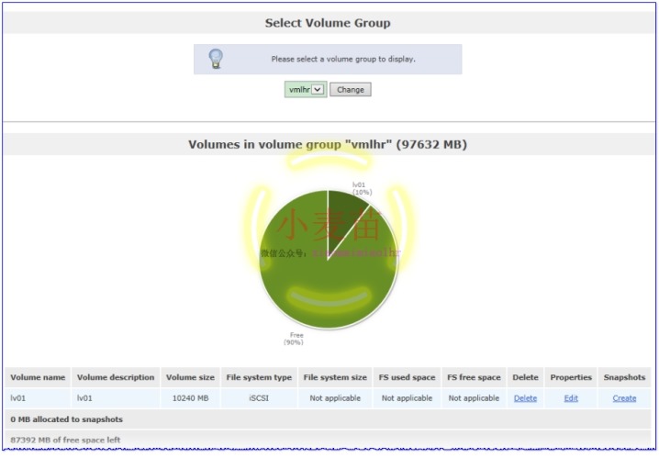Viewport: 659px width, 458px height.
Task: Click the lv01 pie chart label
Action: 362,188
